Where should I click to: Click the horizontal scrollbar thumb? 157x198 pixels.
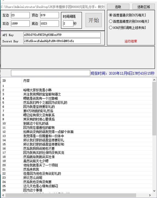point(71,195)
